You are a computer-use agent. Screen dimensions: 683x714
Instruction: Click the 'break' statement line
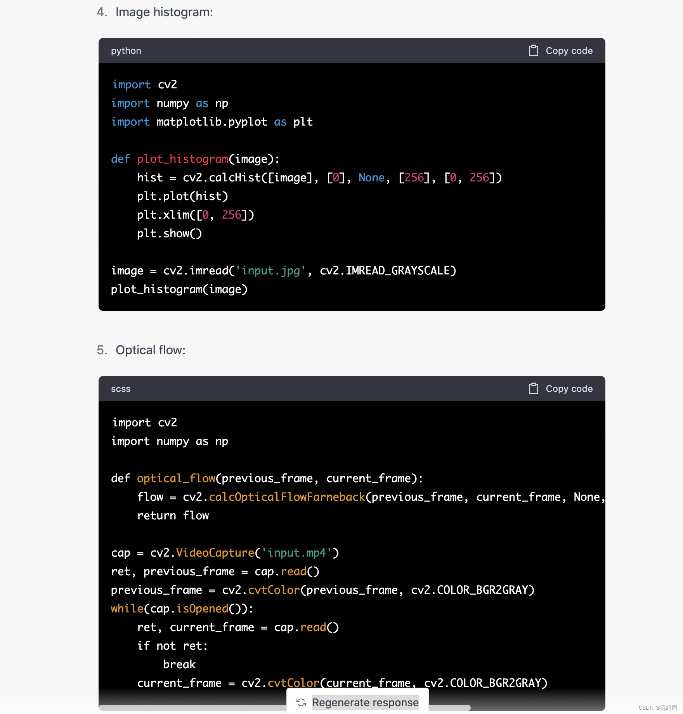coord(179,664)
